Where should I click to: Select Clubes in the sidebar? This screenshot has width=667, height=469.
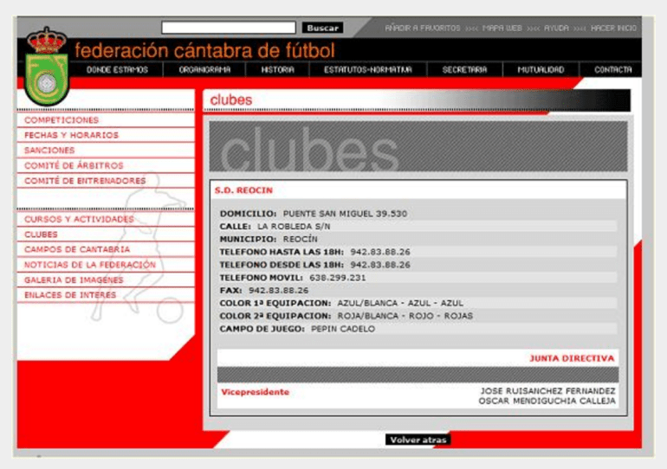coord(41,234)
